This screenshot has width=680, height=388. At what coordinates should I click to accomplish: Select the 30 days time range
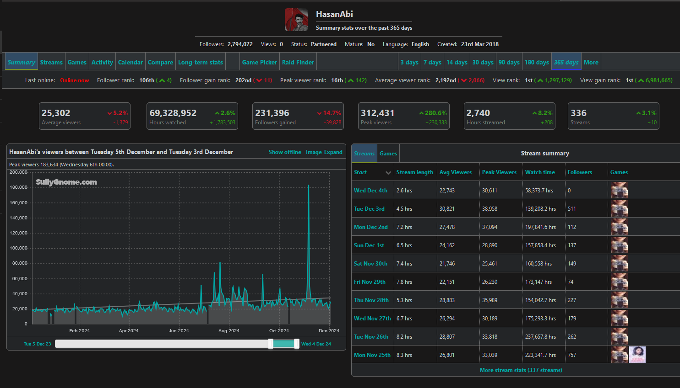click(483, 62)
